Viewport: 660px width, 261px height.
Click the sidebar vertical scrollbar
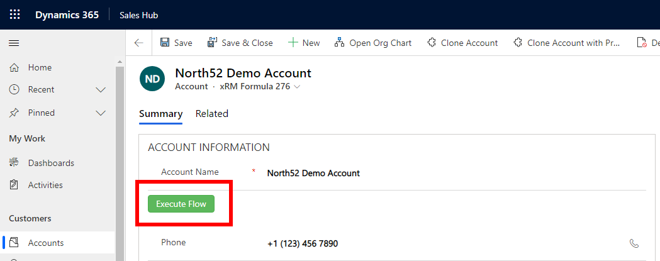120,164
